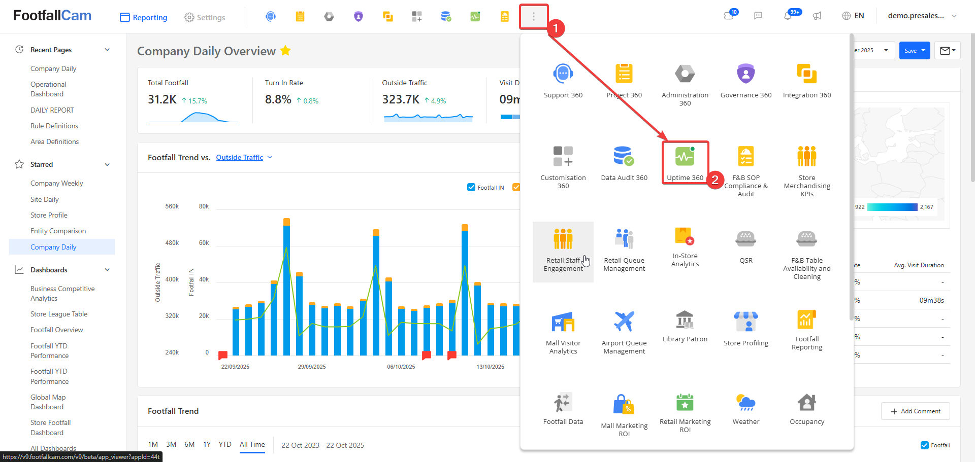
Task: Open Administration 360 app in the panel
Action: tap(685, 85)
